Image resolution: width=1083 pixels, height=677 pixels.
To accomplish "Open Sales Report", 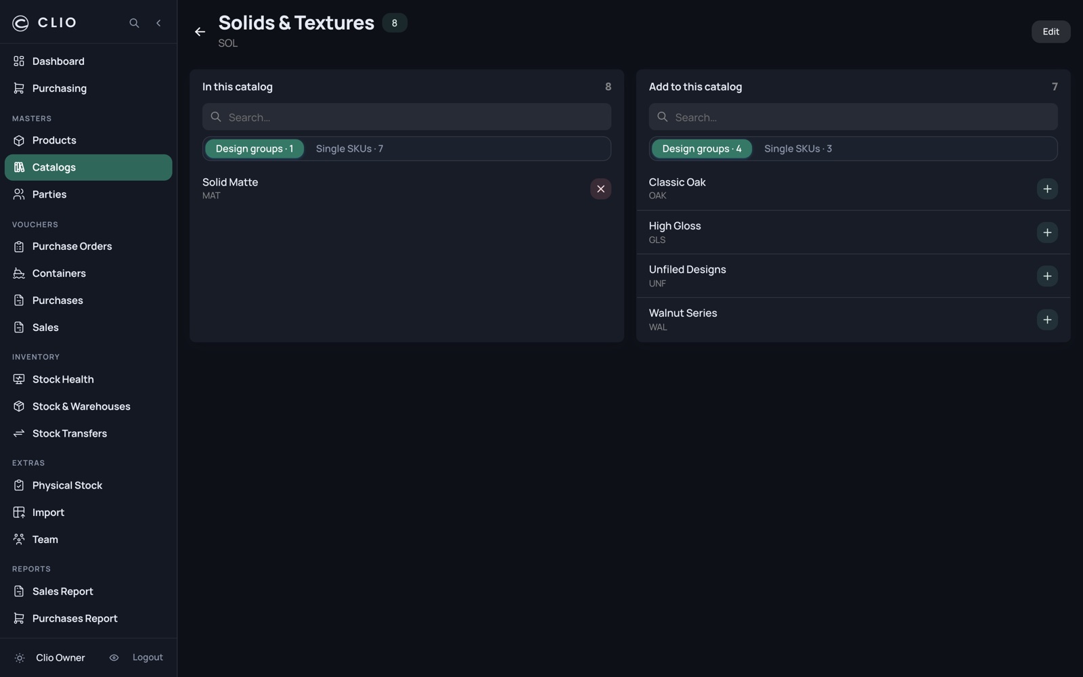I will coord(89,592).
